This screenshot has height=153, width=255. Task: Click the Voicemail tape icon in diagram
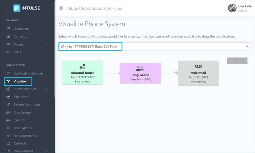click(198, 66)
